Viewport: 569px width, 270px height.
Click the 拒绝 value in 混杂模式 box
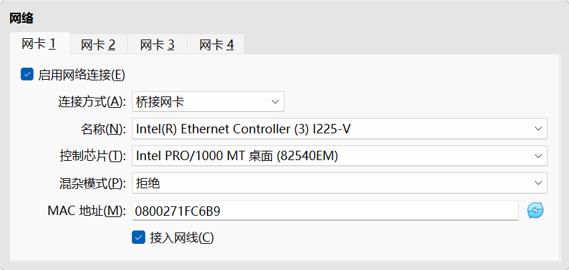(148, 183)
